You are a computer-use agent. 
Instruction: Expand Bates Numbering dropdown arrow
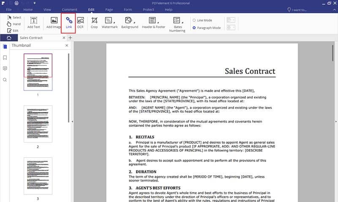pyautogui.click(x=183, y=22)
